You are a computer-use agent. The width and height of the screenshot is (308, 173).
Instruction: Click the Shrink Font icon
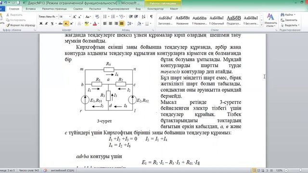pyautogui.click(x=79, y=17)
